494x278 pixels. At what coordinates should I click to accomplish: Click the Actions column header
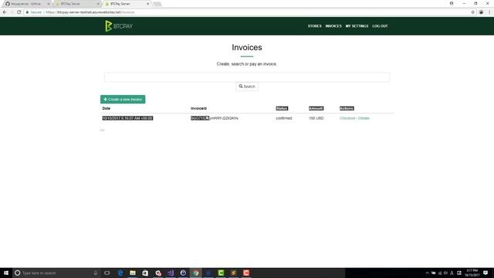point(347,108)
